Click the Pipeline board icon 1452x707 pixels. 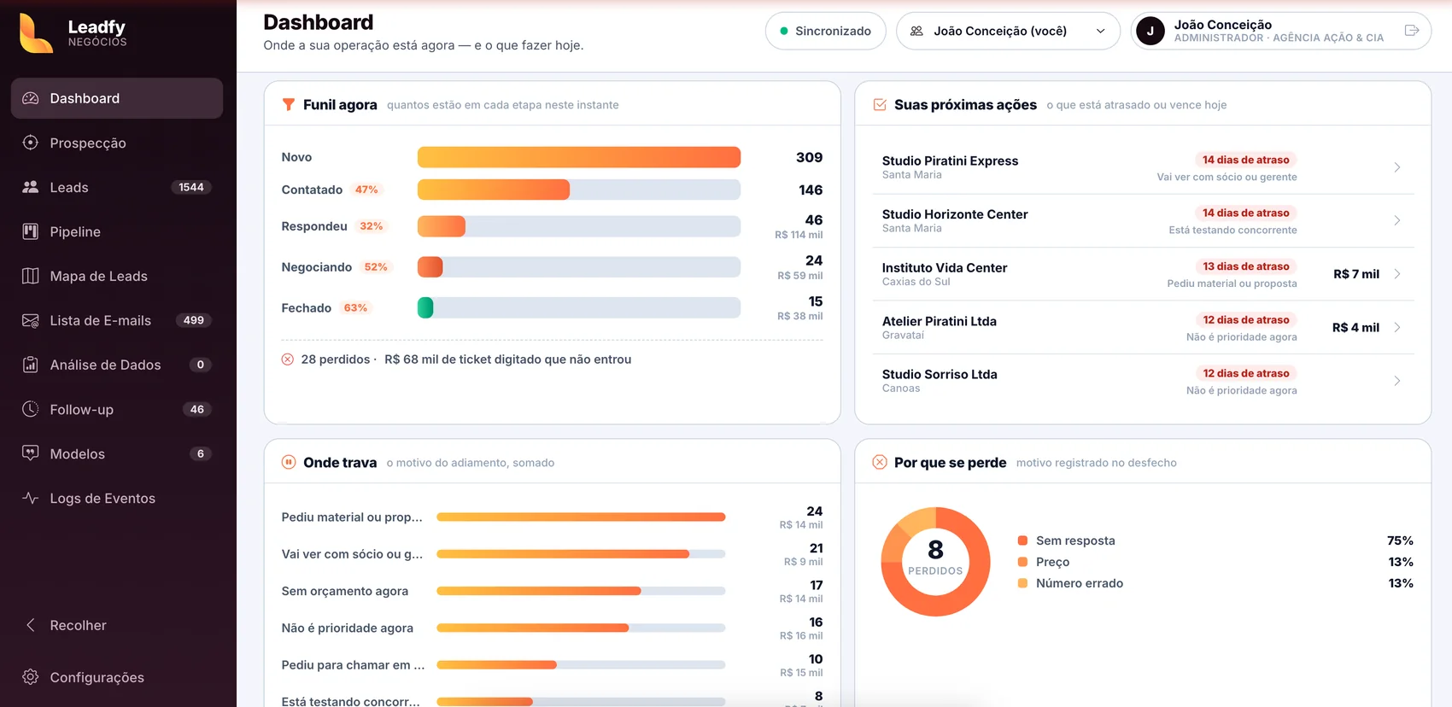[x=31, y=231]
